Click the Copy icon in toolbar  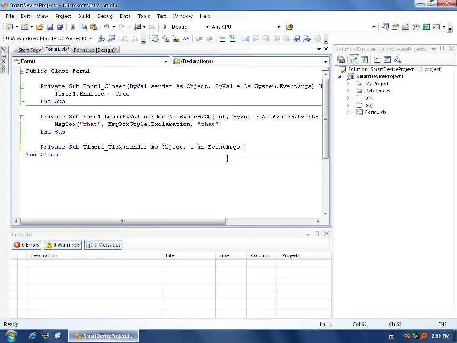pos(83,27)
